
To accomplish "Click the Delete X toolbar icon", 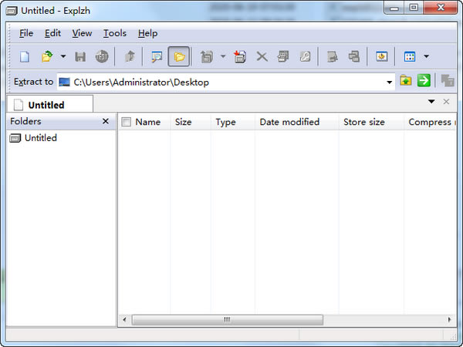I will point(262,56).
